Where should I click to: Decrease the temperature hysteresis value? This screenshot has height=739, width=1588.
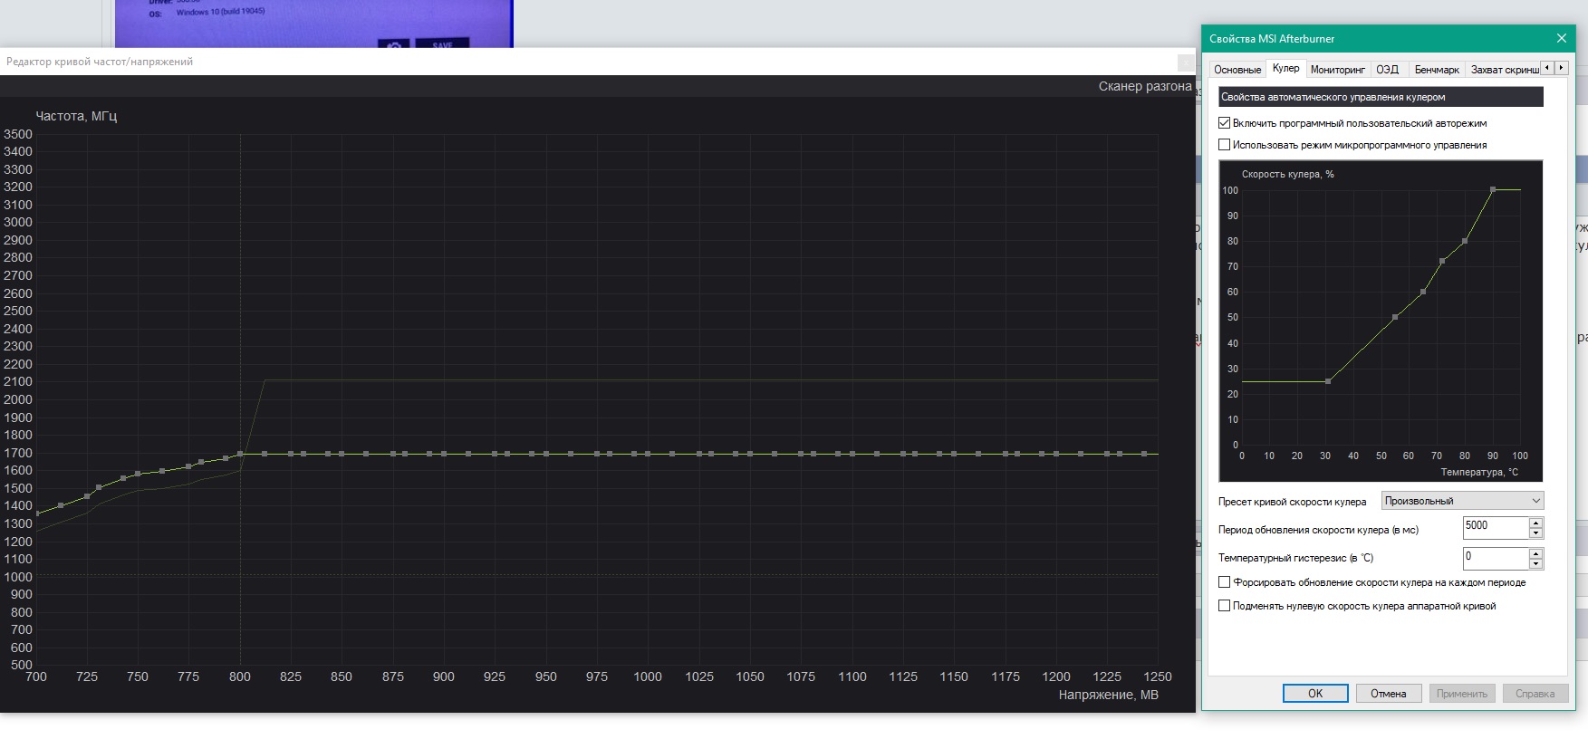click(x=1535, y=563)
